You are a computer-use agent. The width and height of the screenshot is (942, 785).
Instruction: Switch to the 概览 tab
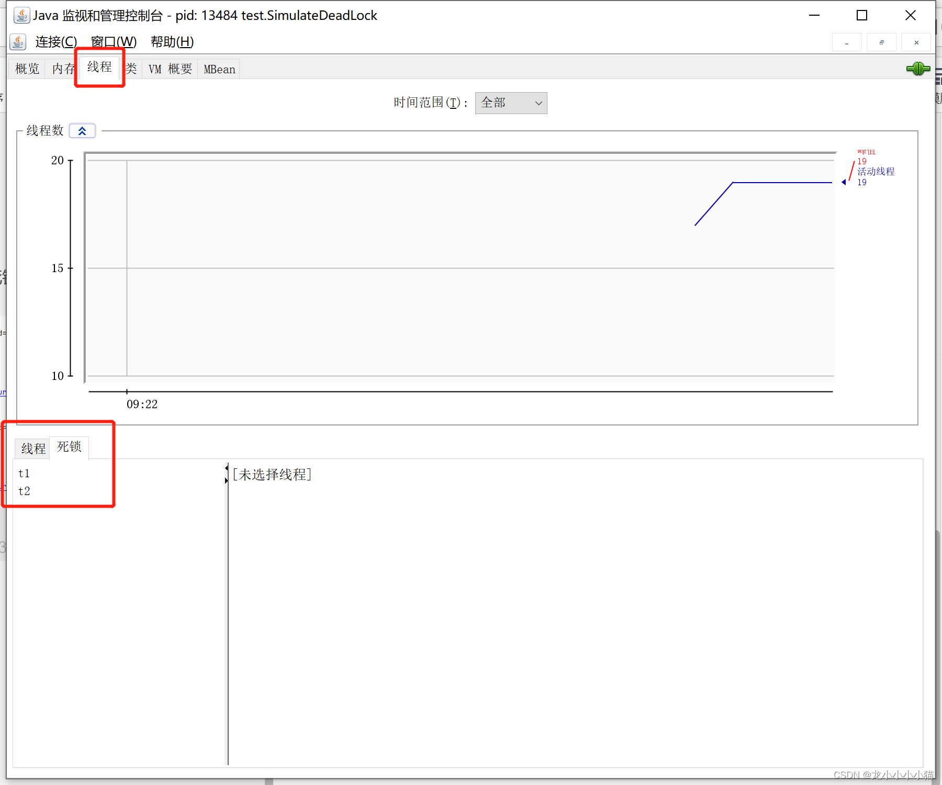27,69
